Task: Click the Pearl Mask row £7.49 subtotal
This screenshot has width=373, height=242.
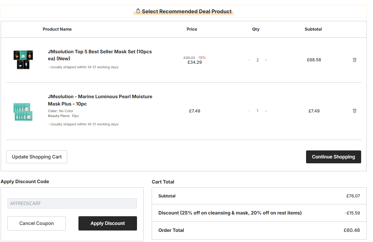Action: pyautogui.click(x=314, y=111)
